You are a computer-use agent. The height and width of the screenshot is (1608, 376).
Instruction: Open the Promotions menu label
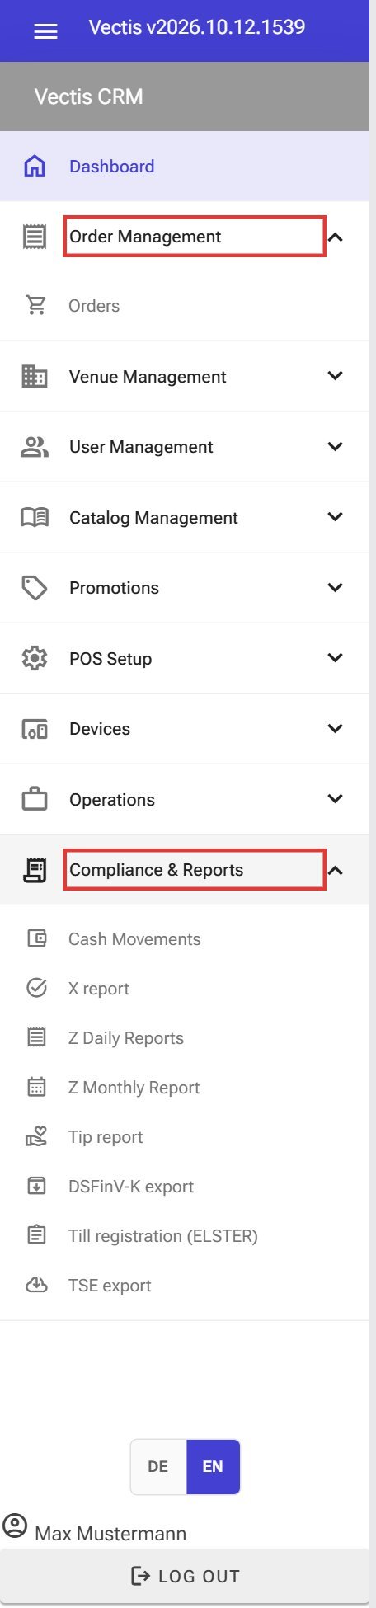click(x=114, y=588)
